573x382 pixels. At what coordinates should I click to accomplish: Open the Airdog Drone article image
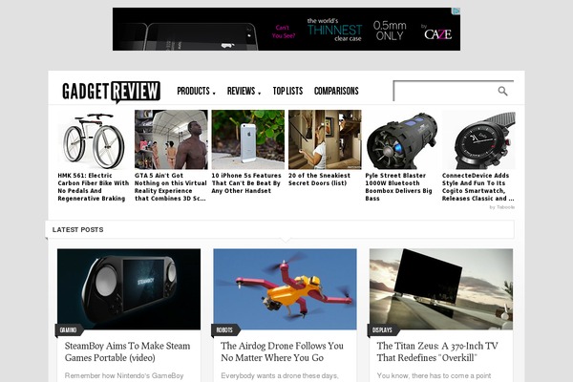285,289
